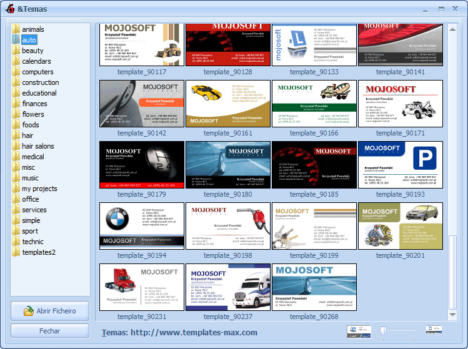Viewport: 468px width, 349px height.
Task: Select thumbnail template_90133 learner driver
Action: pyautogui.click(x=314, y=45)
